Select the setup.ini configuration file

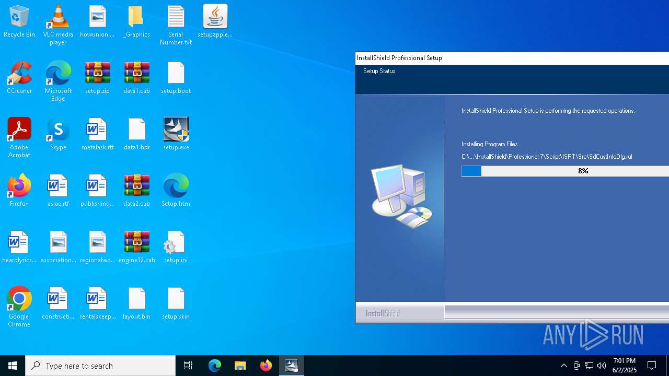coord(176,248)
